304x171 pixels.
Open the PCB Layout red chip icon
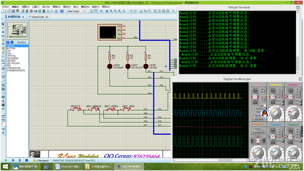click(x=31, y=11)
